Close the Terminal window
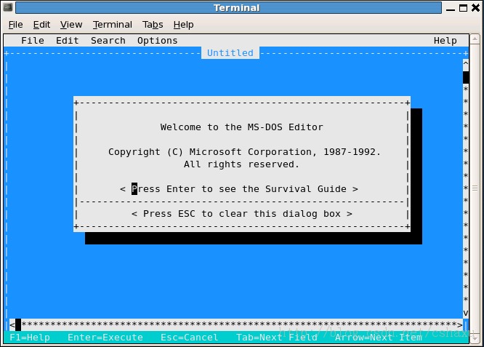The height and width of the screenshot is (347, 484). tap(476, 8)
